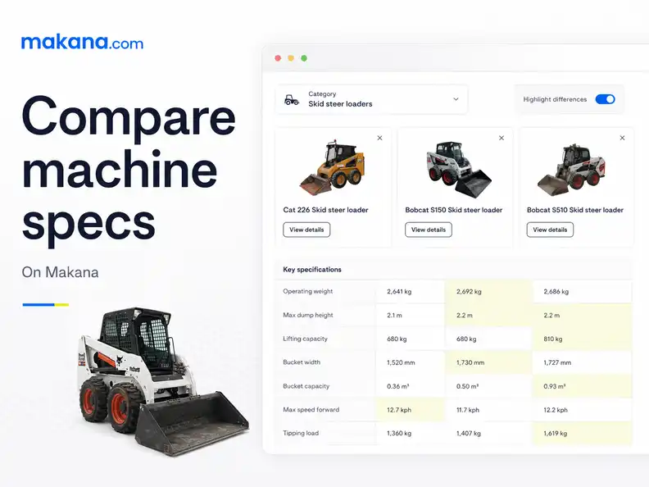Click the large Bobcat loader photo
The width and height of the screenshot is (649, 487).
click(x=163, y=381)
